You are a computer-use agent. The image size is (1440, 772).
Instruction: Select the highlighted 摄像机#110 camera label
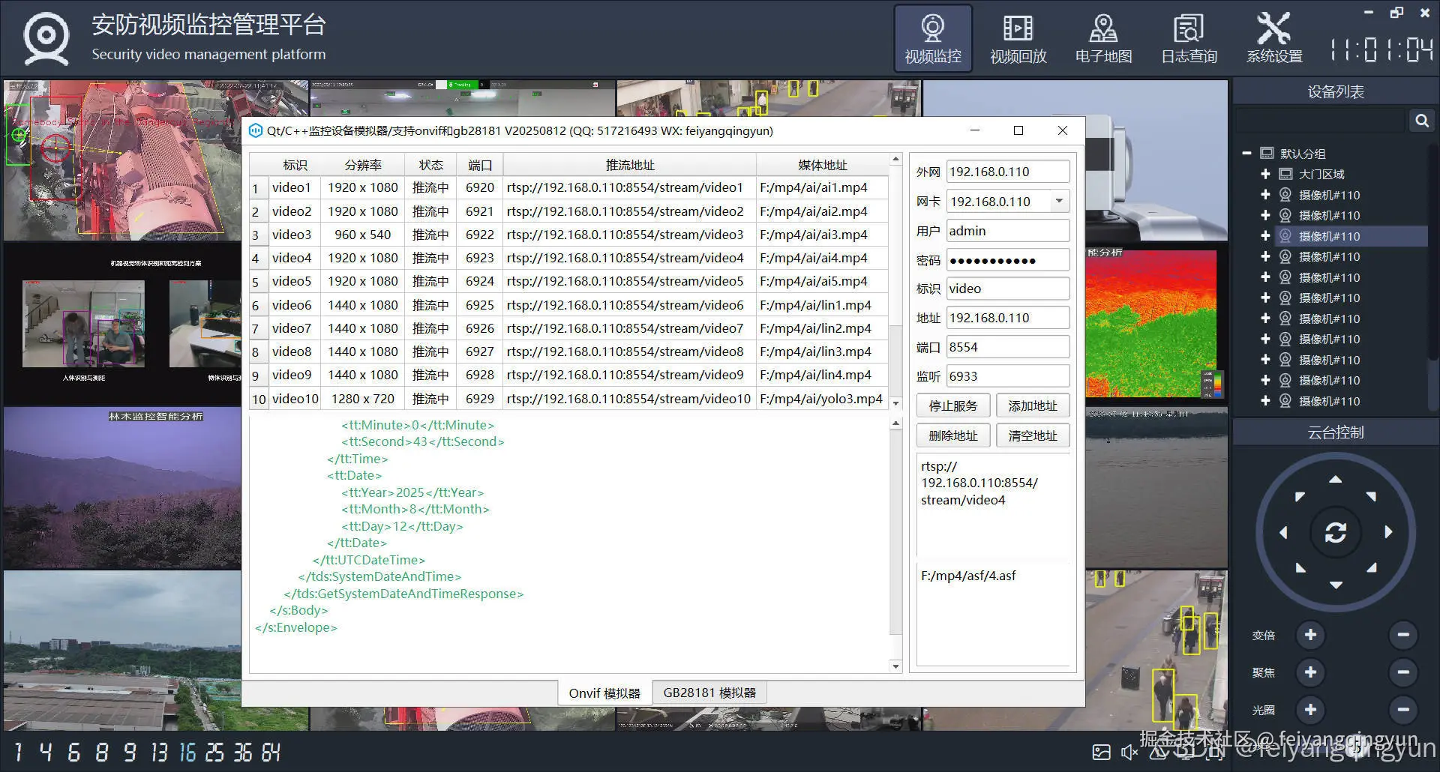click(1329, 236)
